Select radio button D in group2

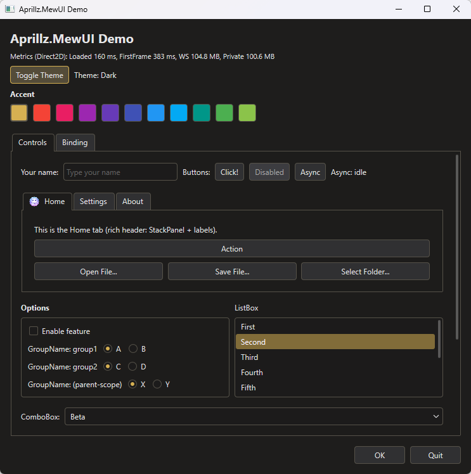132,367
